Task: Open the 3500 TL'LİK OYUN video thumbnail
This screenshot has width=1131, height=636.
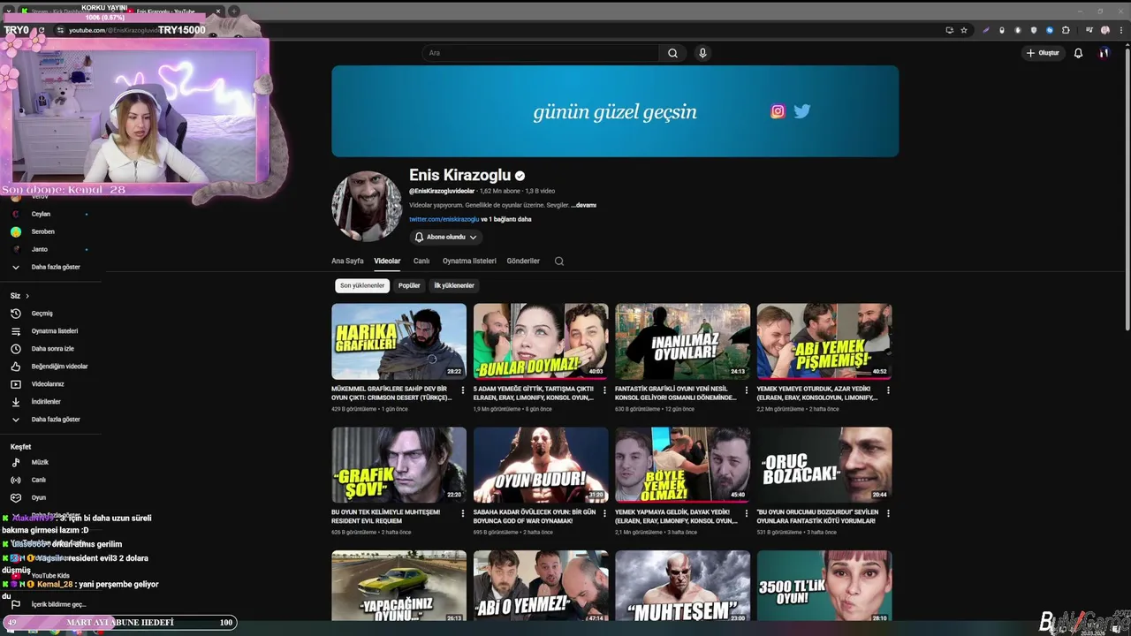Action: [x=824, y=586]
